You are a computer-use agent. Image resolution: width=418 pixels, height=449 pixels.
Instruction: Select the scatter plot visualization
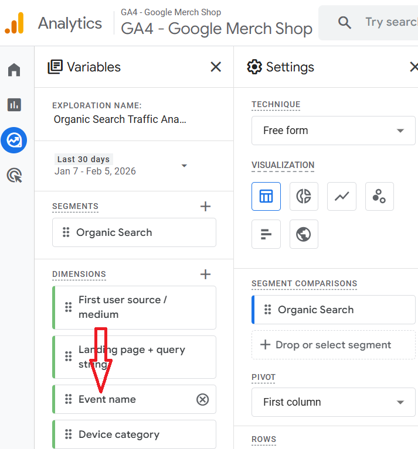[x=379, y=197]
